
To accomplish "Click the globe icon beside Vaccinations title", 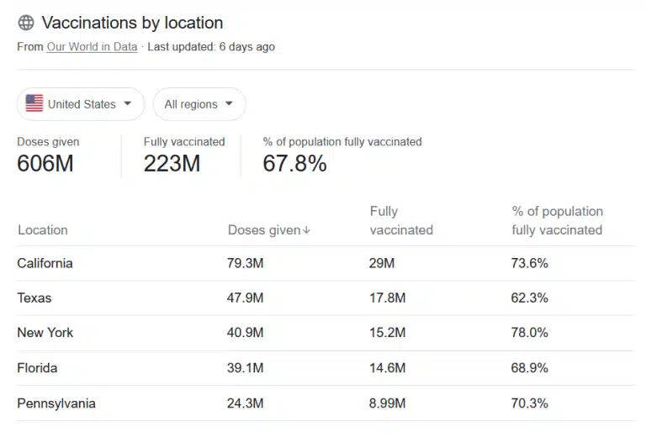I will pyautogui.click(x=26, y=23).
